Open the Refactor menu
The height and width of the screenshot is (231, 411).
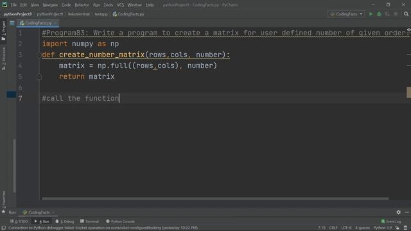(82, 5)
